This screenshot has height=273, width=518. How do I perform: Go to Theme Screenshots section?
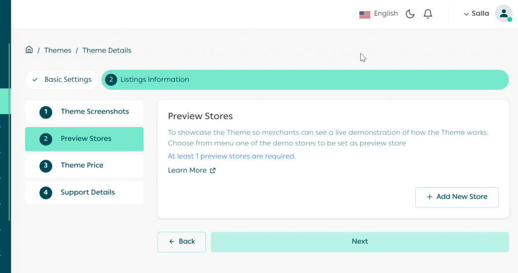[x=95, y=112]
